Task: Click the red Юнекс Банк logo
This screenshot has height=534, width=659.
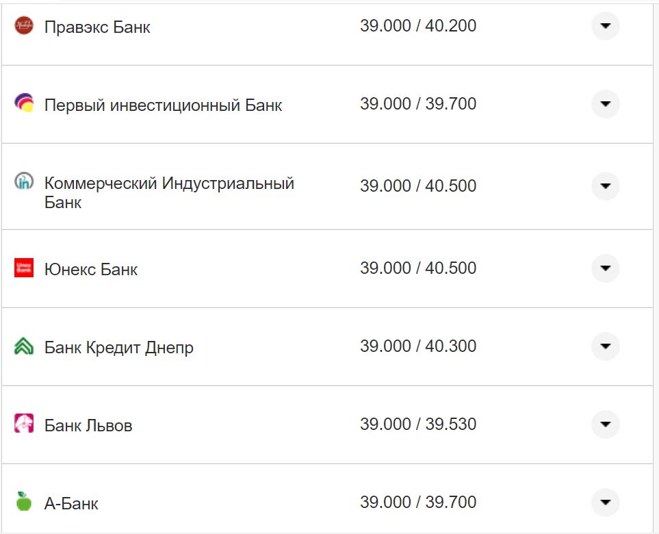Action: pos(23,268)
